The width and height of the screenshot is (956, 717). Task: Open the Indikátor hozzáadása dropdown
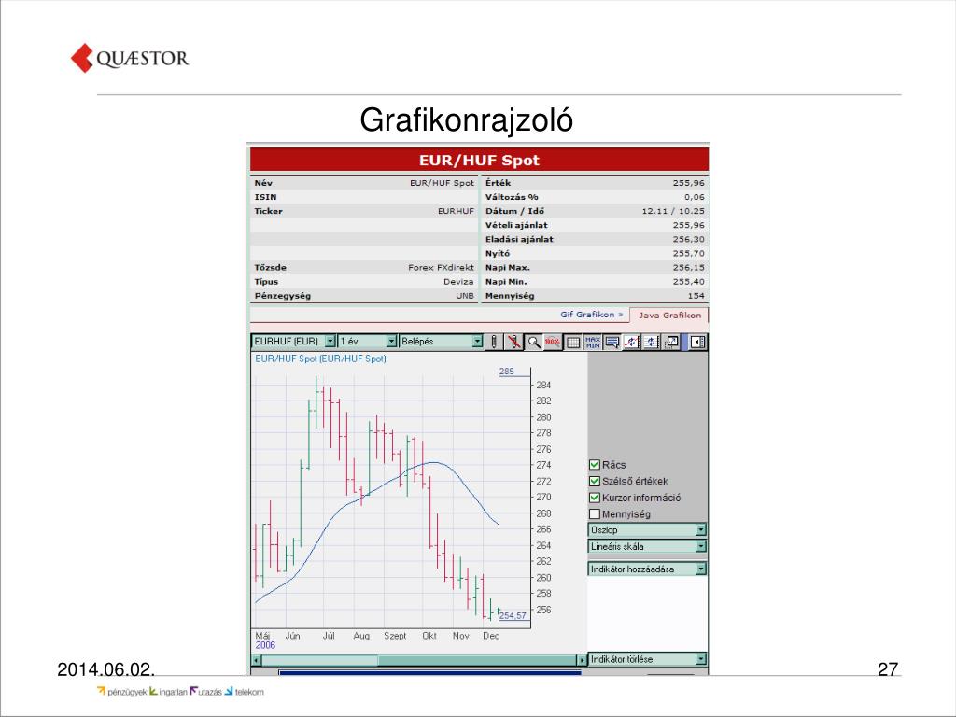(647, 569)
